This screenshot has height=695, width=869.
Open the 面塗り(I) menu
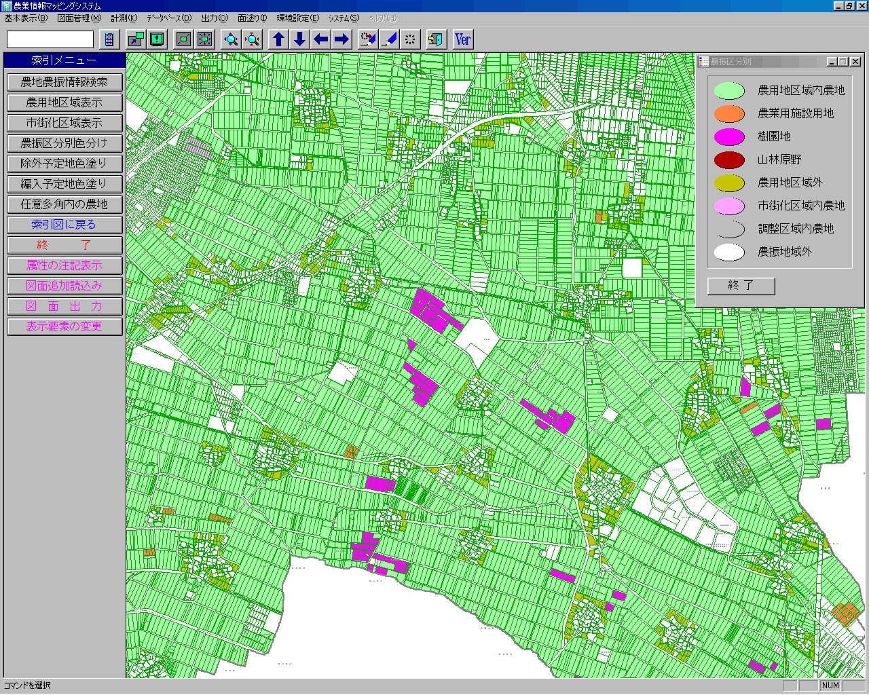pos(253,18)
